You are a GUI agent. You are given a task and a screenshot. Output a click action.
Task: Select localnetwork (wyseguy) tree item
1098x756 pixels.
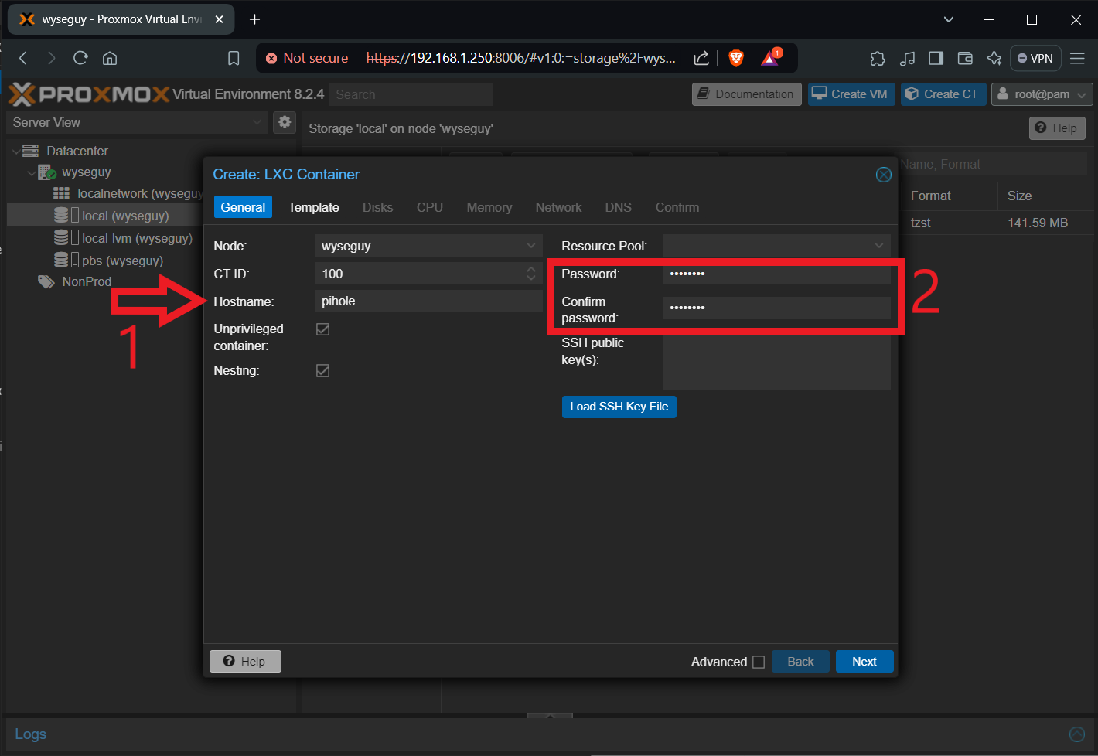coord(129,194)
